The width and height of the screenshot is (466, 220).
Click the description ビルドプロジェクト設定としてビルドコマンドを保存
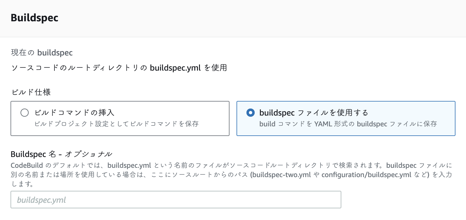[117, 124]
